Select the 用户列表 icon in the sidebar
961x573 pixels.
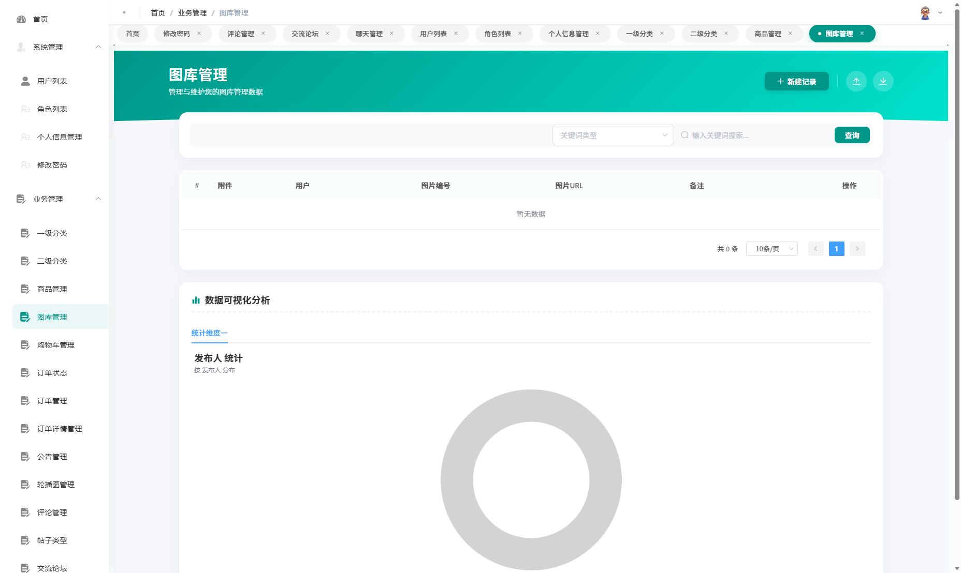(x=24, y=81)
